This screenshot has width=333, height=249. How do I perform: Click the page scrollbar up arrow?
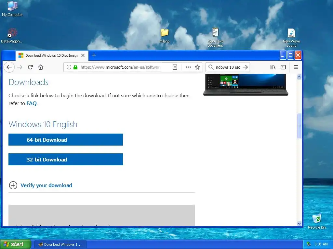pyautogui.click(x=299, y=77)
